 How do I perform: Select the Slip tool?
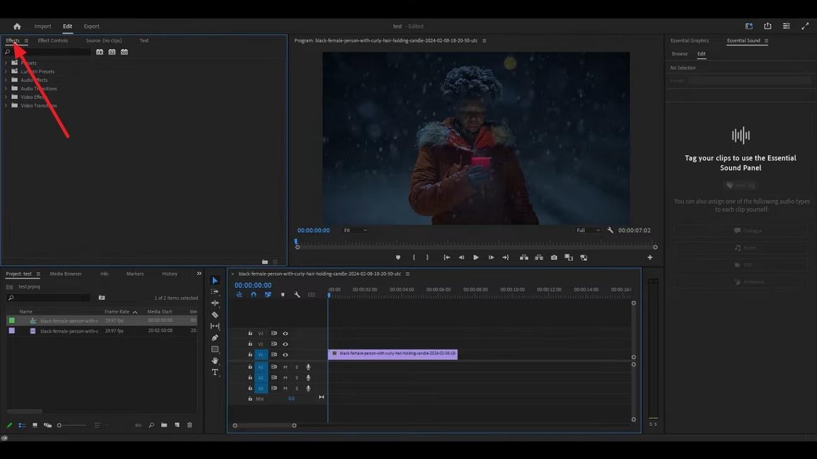(x=215, y=326)
